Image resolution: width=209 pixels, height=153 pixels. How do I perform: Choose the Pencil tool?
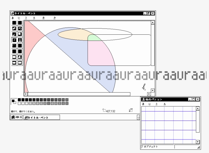coord(14,40)
